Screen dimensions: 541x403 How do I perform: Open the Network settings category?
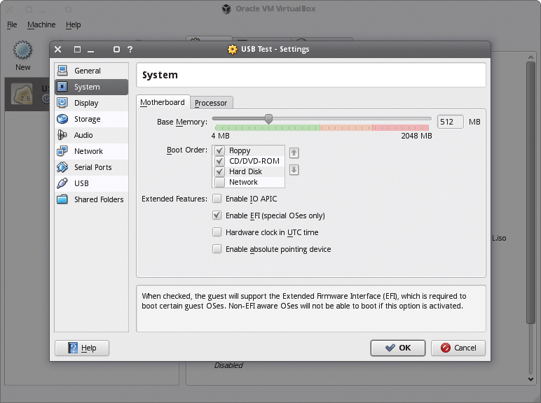point(88,151)
